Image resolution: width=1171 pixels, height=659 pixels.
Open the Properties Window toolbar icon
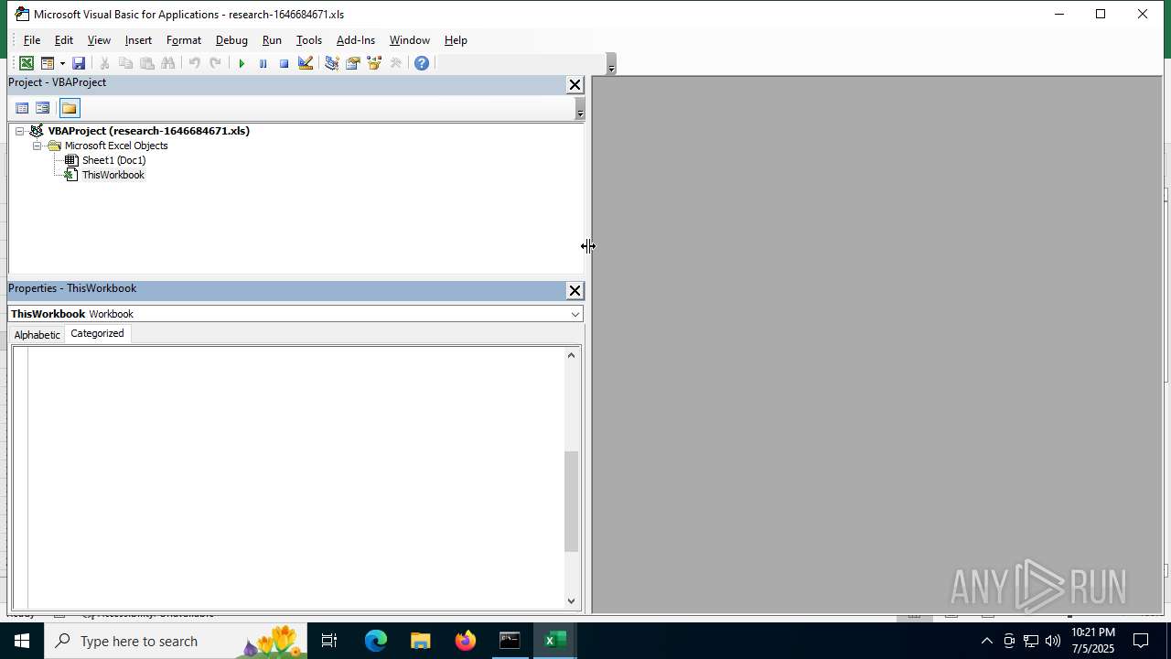(352, 63)
